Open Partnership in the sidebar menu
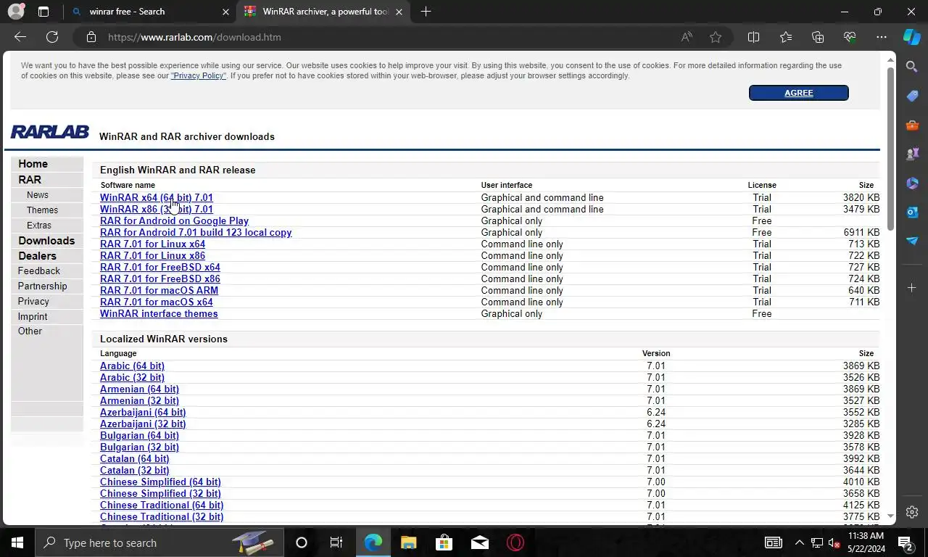Screen dimensions: 928x557 point(42,286)
